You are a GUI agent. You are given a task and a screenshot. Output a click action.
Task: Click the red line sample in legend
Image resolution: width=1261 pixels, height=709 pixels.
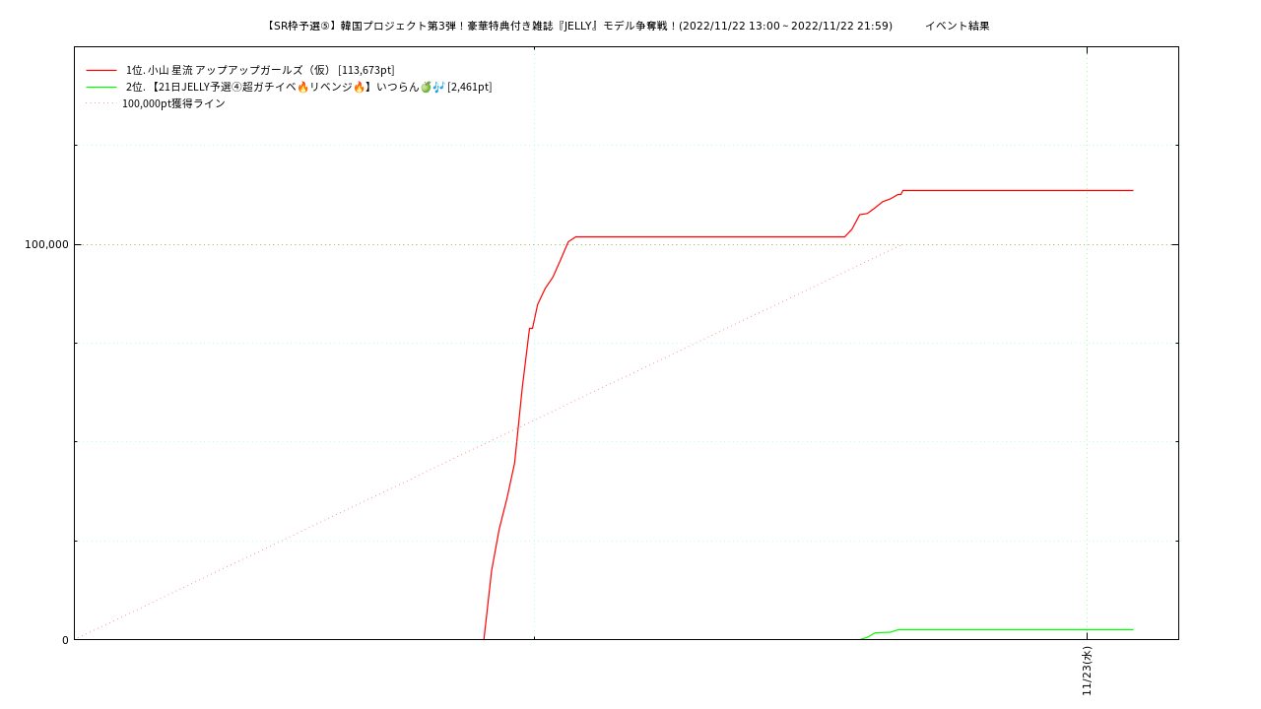coord(101,71)
